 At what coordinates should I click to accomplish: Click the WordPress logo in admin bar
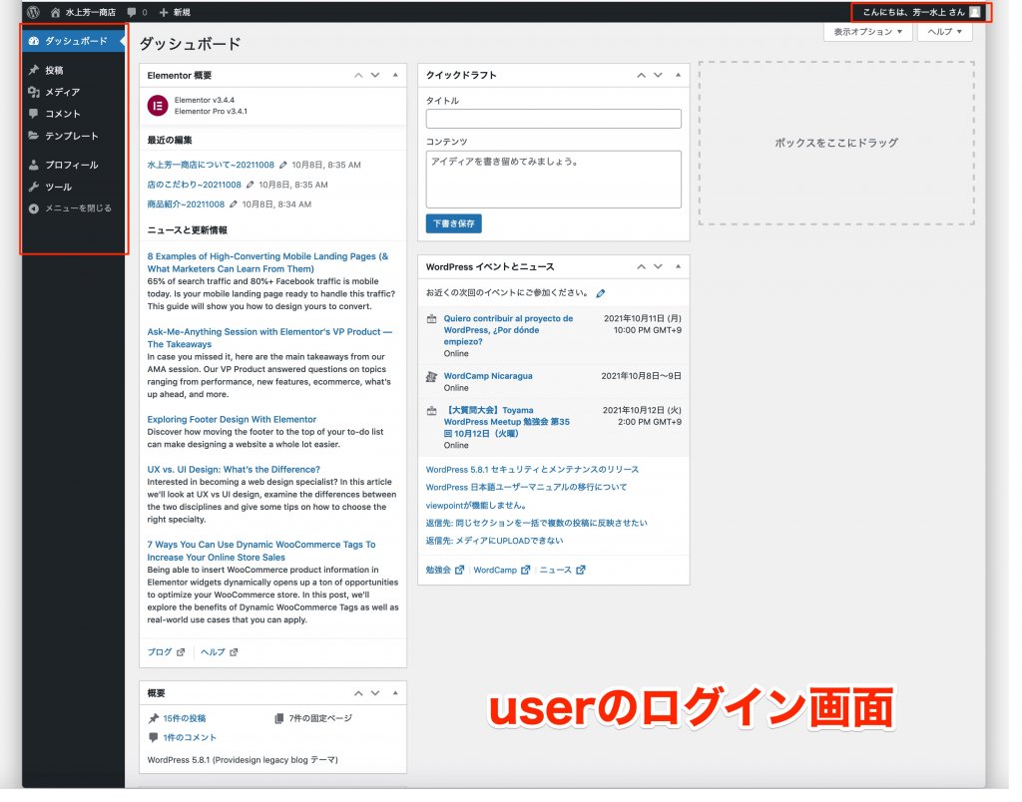pyautogui.click(x=33, y=12)
